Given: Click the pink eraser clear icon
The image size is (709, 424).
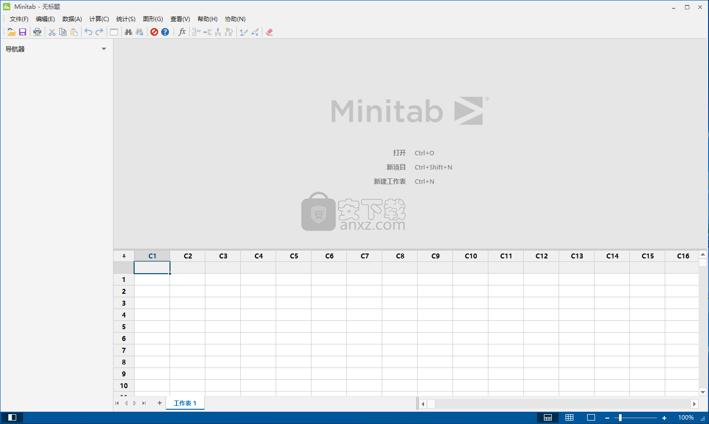Looking at the screenshot, I should point(269,32).
